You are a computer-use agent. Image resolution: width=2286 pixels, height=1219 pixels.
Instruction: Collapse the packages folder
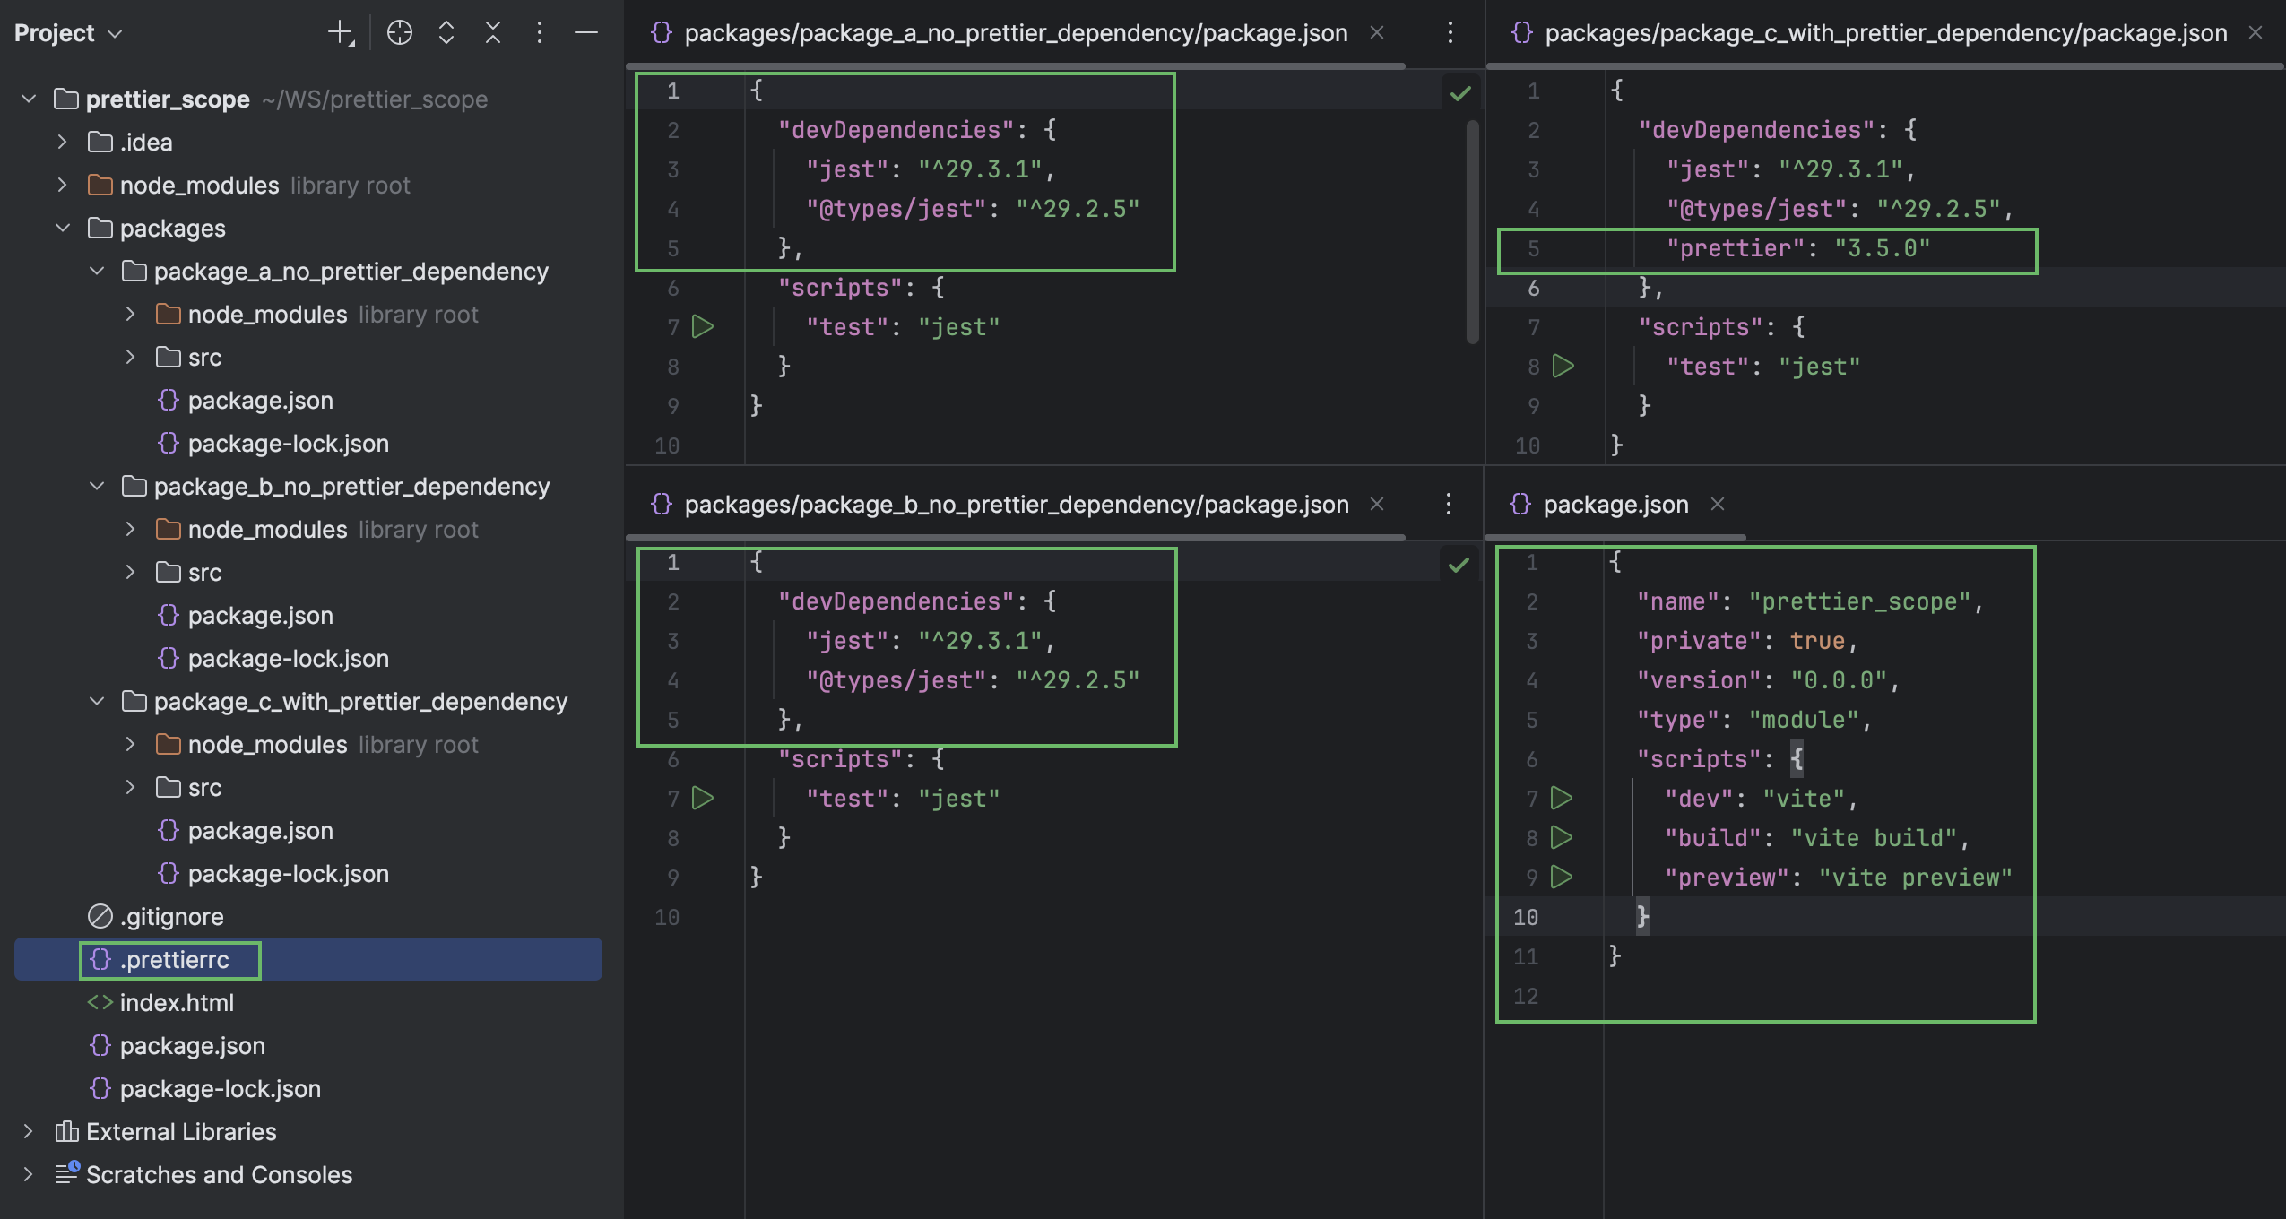[63, 228]
